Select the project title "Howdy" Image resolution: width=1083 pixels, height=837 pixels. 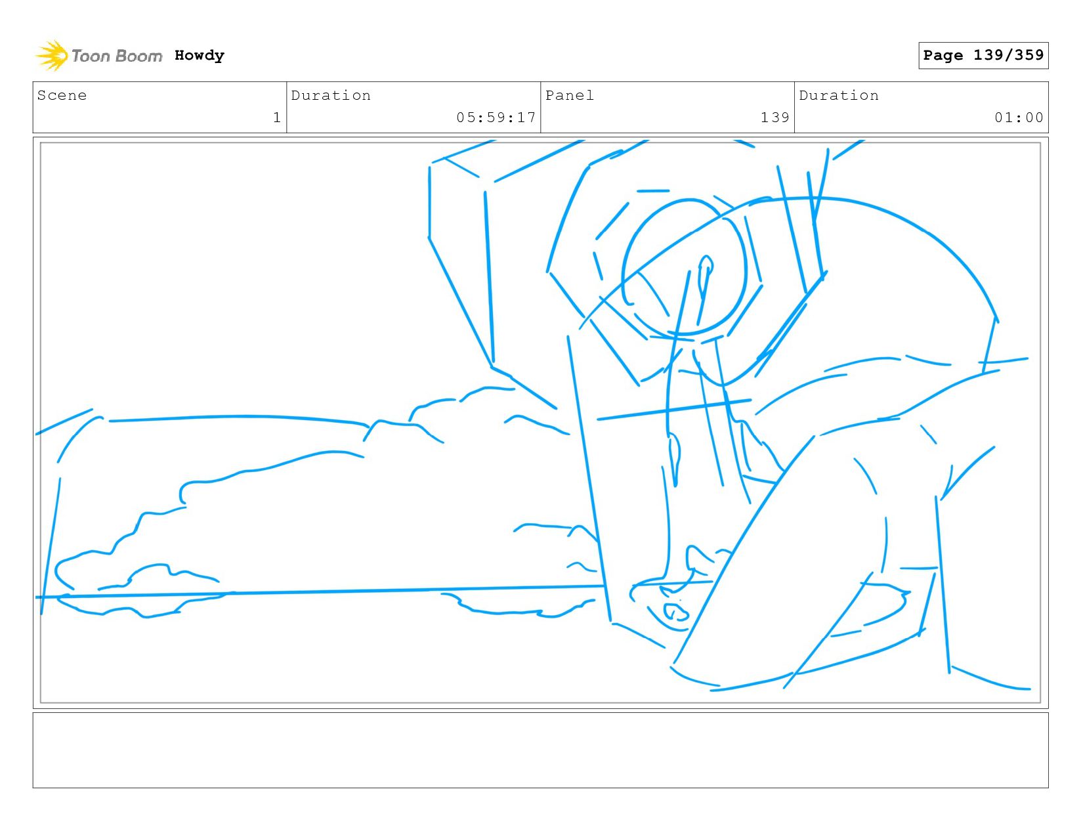(x=200, y=56)
